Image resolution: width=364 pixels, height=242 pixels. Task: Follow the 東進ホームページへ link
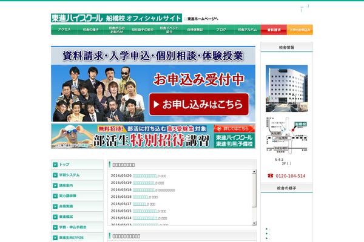[x=203, y=19]
